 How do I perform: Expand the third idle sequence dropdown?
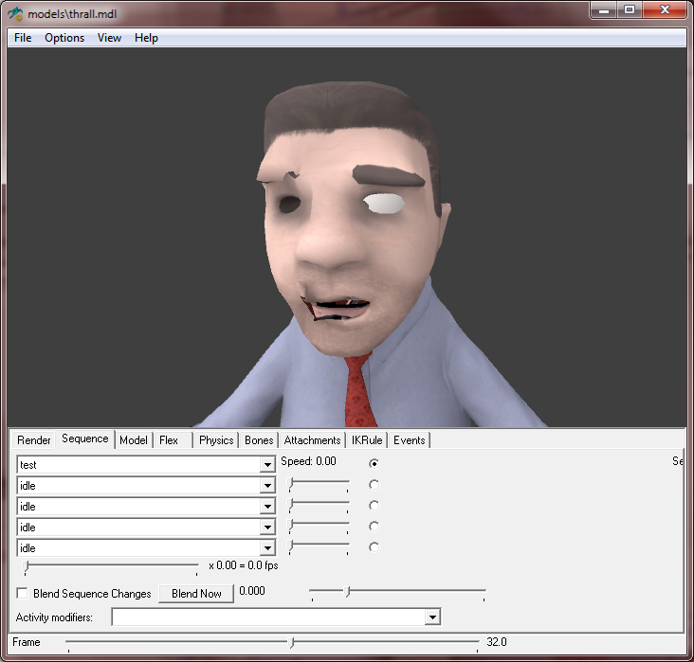[x=267, y=528]
